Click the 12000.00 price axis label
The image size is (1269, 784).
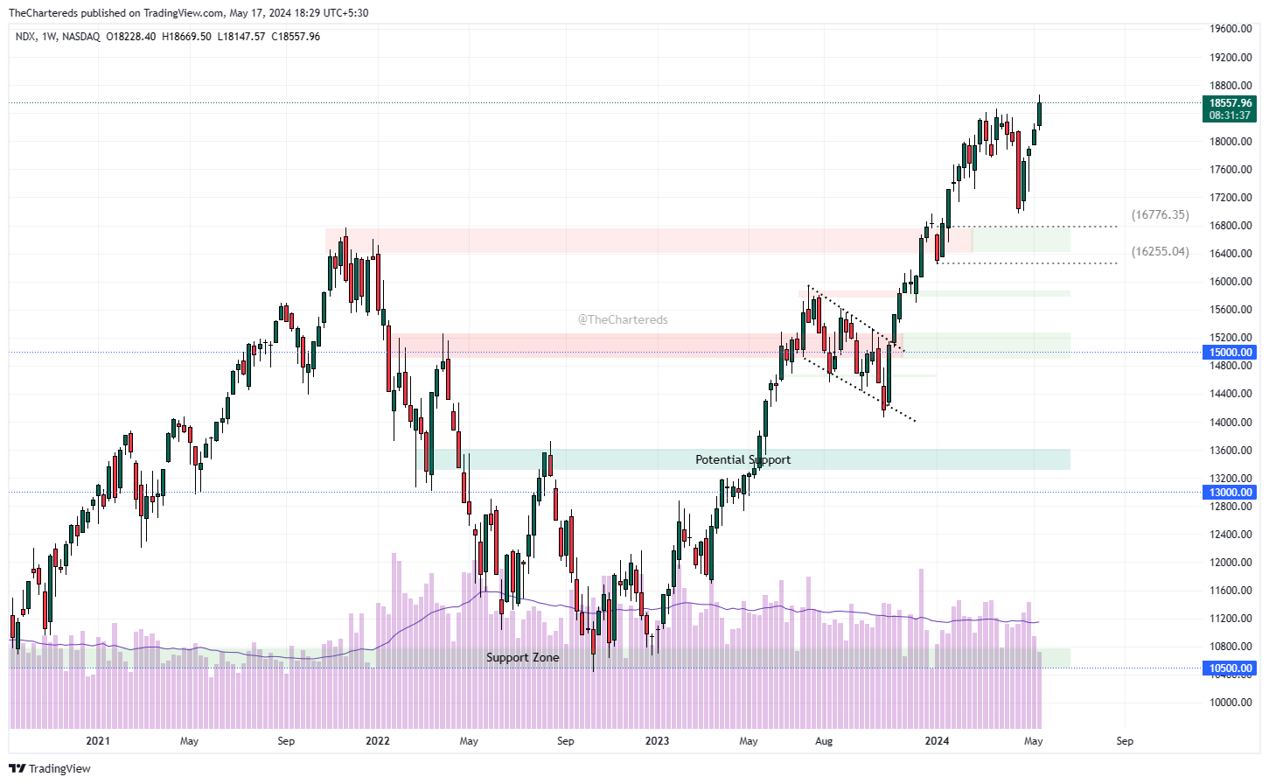point(1231,563)
